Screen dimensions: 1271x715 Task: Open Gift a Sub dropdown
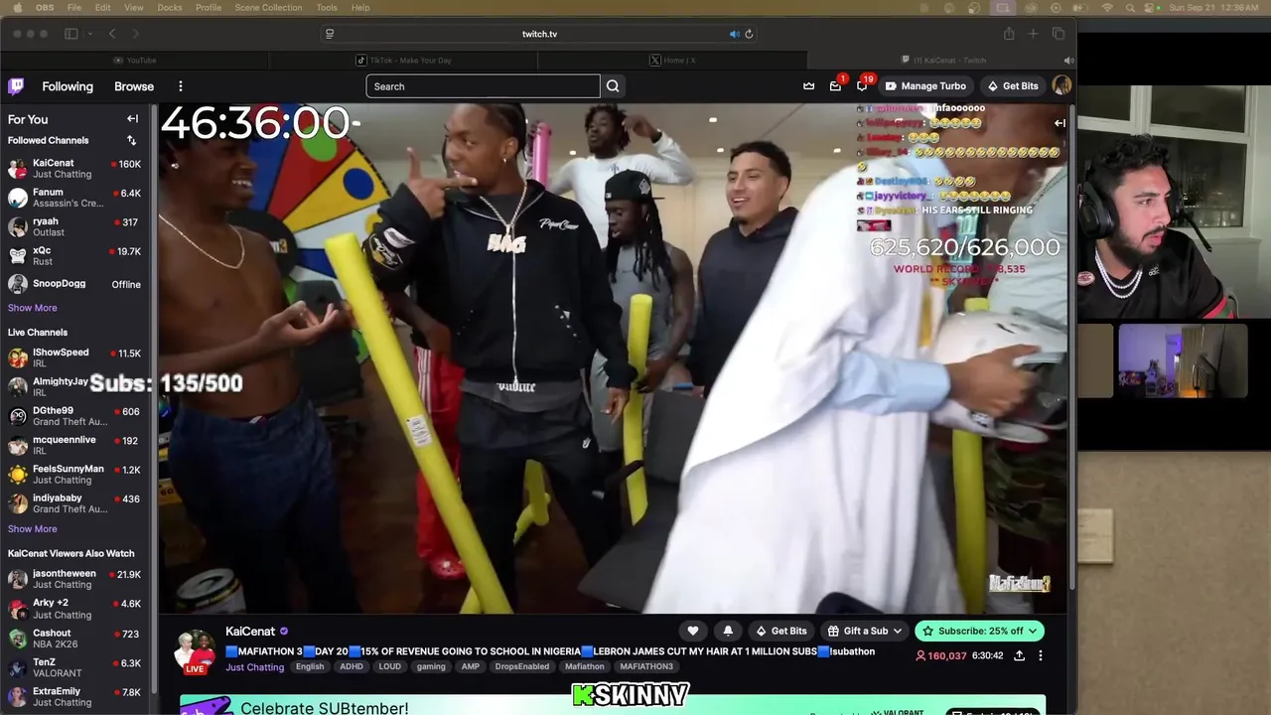865,631
